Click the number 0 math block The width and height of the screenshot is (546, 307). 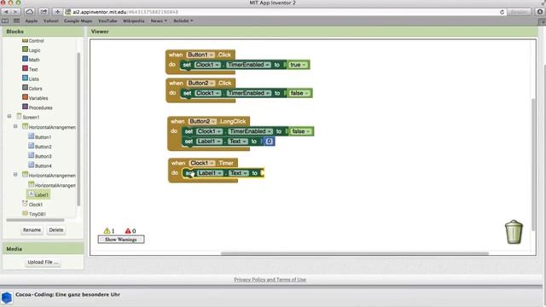[x=269, y=142]
